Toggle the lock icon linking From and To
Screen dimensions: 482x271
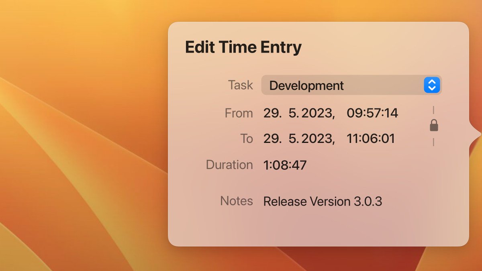[434, 126]
